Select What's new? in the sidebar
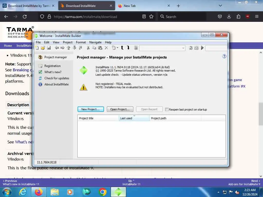Image resolution: width=263 pixels, height=197 pixels. [x=50, y=72]
